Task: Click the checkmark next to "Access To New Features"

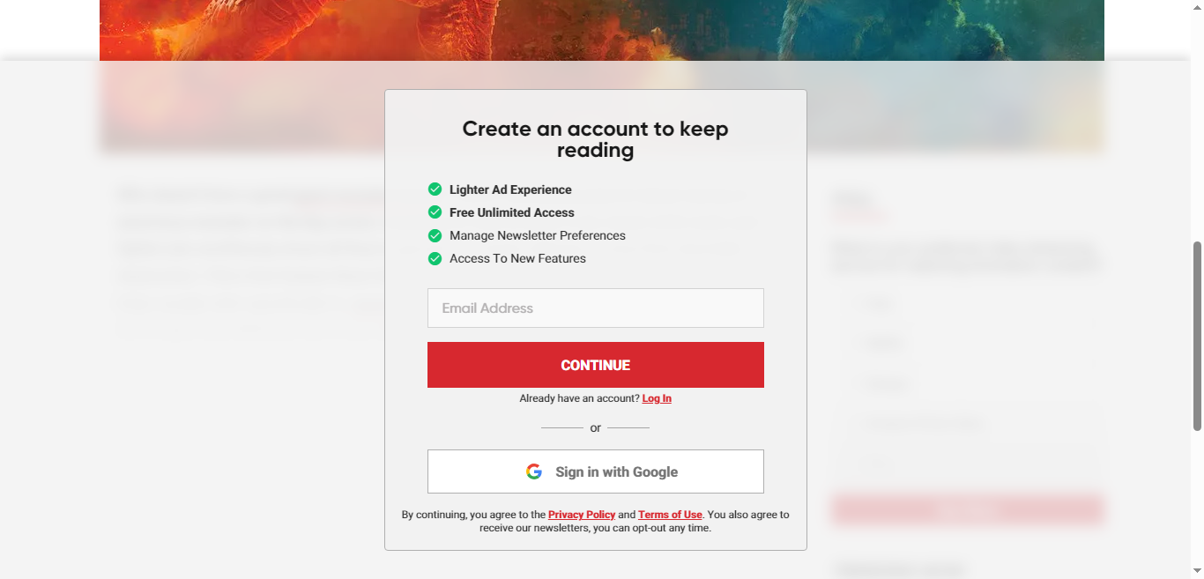Action: [435, 258]
